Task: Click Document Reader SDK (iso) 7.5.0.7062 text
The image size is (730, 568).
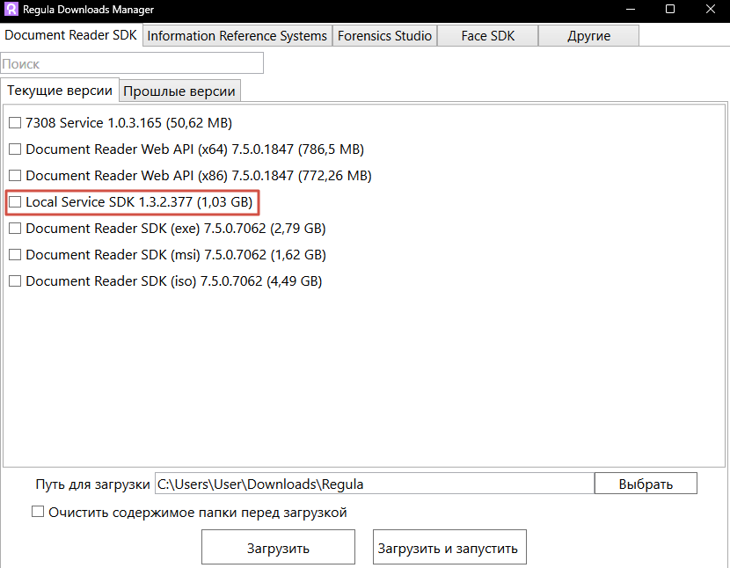Action: pyautogui.click(x=144, y=281)
